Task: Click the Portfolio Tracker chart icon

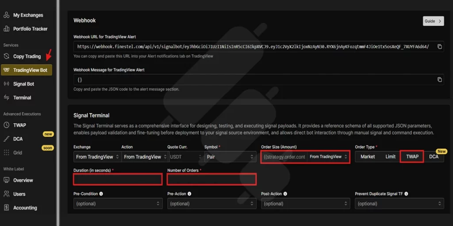Action: click(x=6, y=29)
